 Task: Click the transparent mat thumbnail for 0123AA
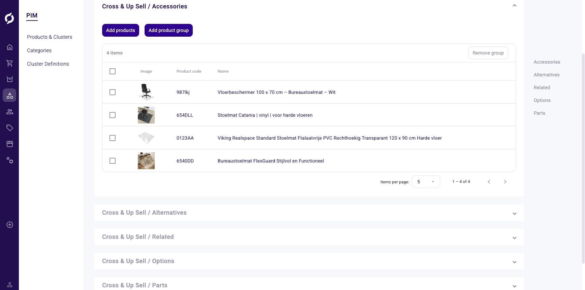pos(146,138)
